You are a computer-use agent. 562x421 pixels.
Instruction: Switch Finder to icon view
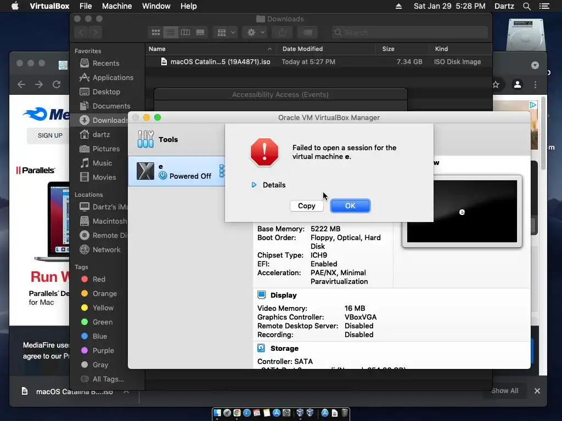tap(156, 32)
